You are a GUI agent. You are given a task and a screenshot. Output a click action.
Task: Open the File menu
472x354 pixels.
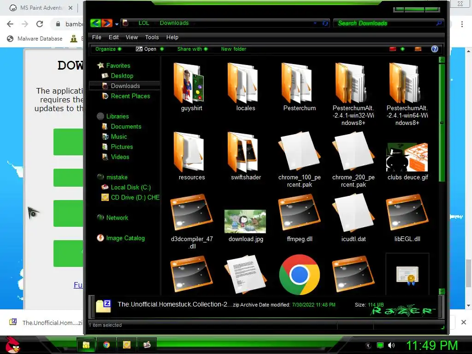[x=96, y=37]
